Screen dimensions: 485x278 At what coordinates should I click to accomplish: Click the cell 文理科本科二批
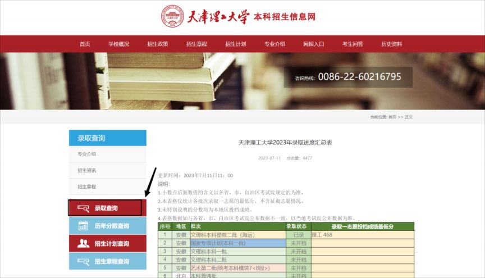pyautogui.click(x=237, y=259)
